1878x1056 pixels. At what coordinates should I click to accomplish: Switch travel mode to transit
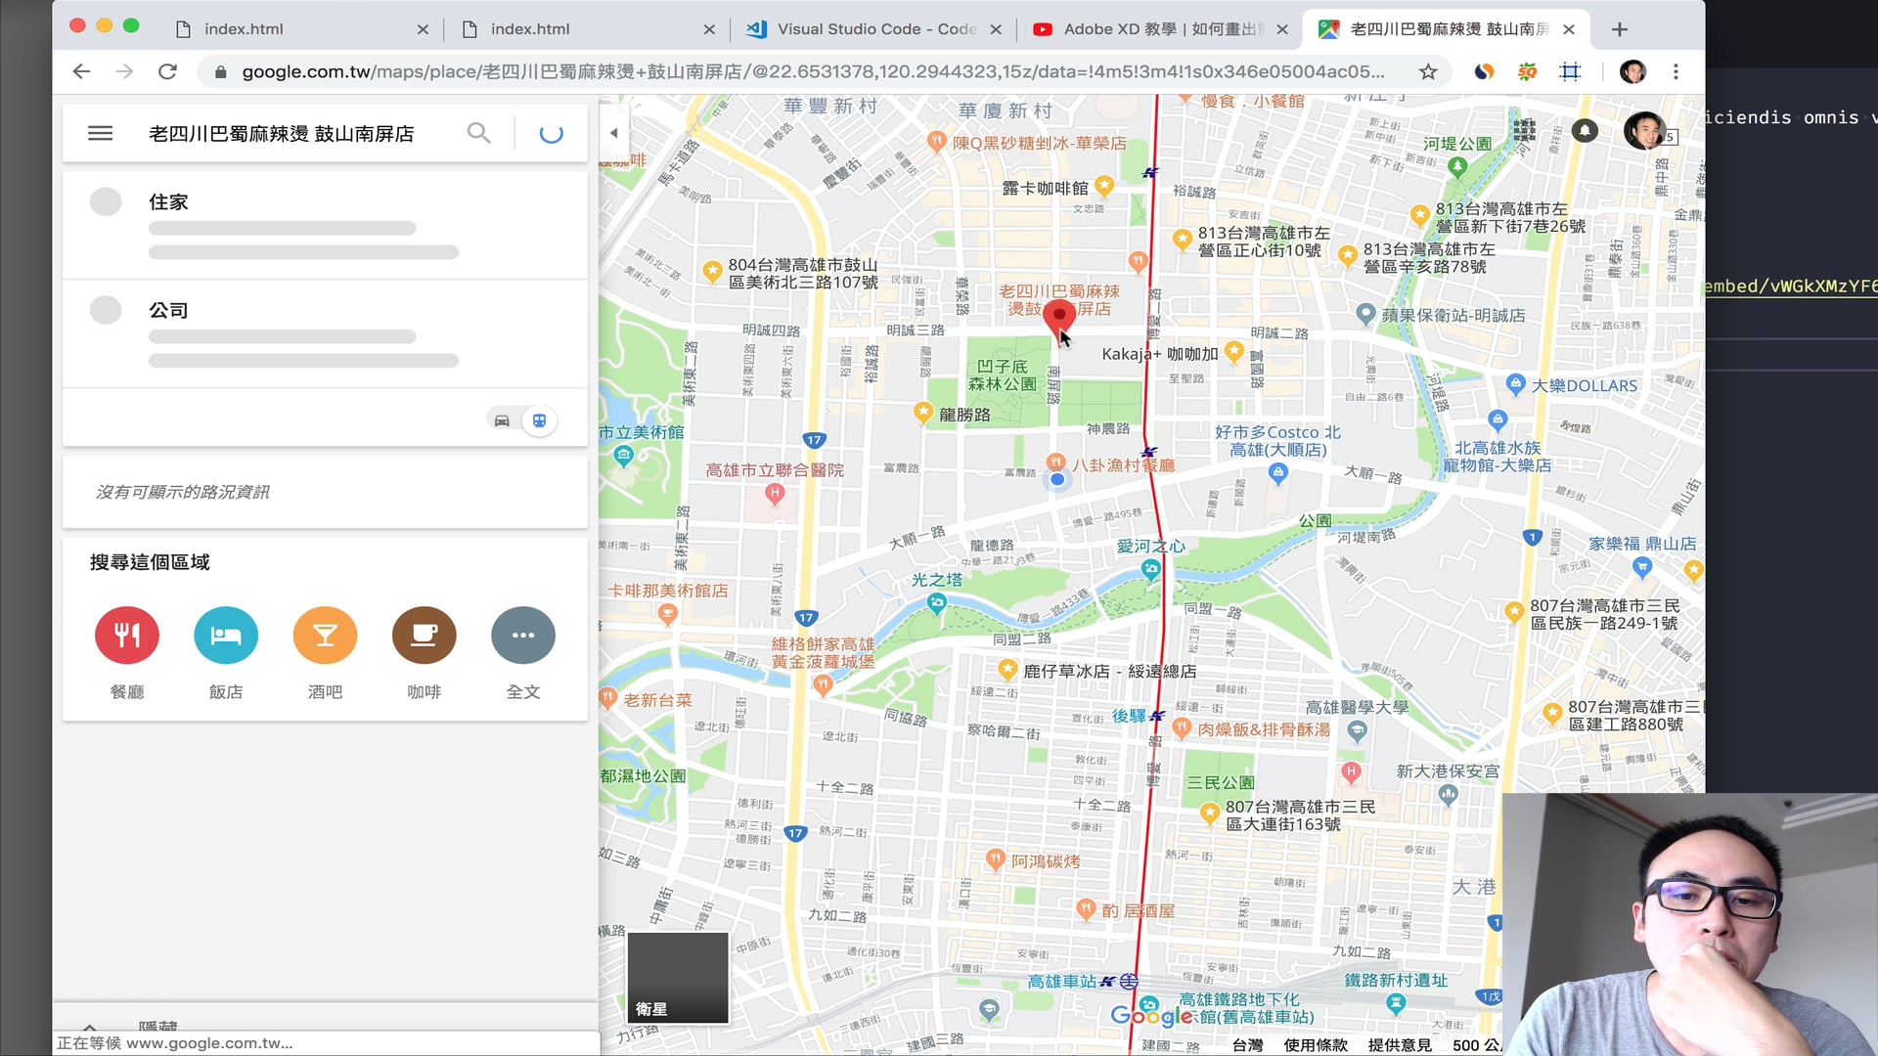539,420
